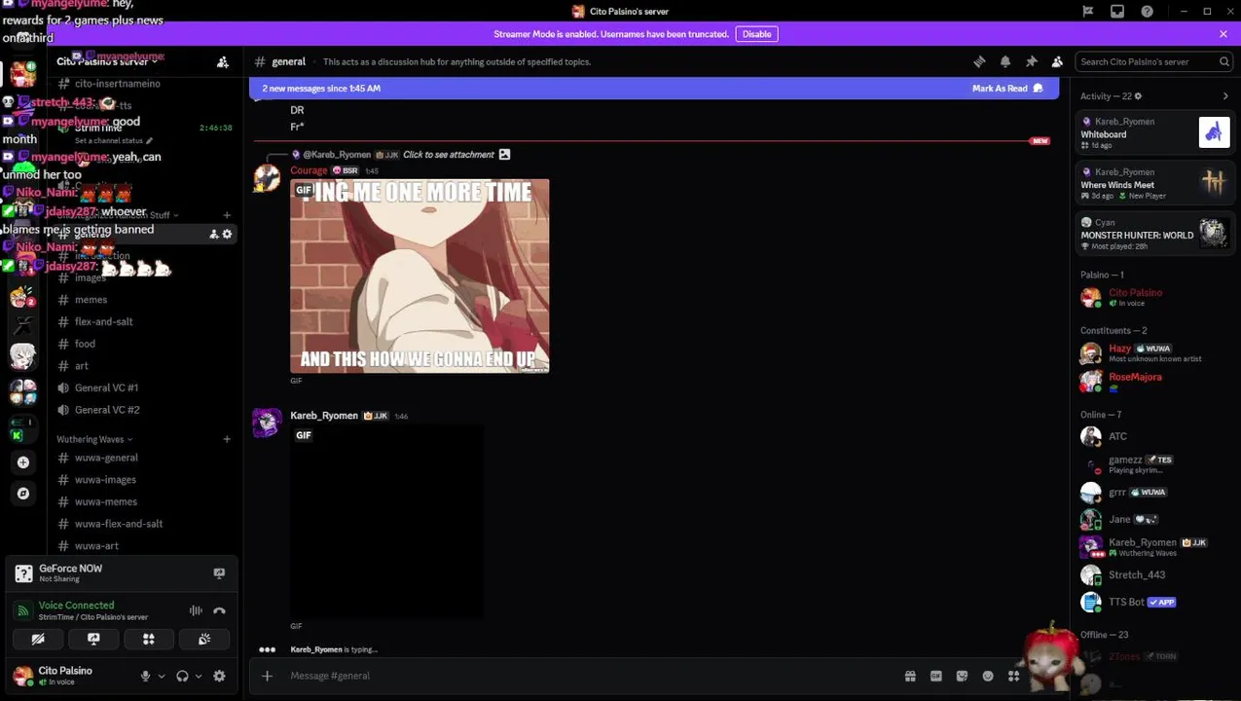
Task: Open the GIF picker in message bar
Action: 936,676
